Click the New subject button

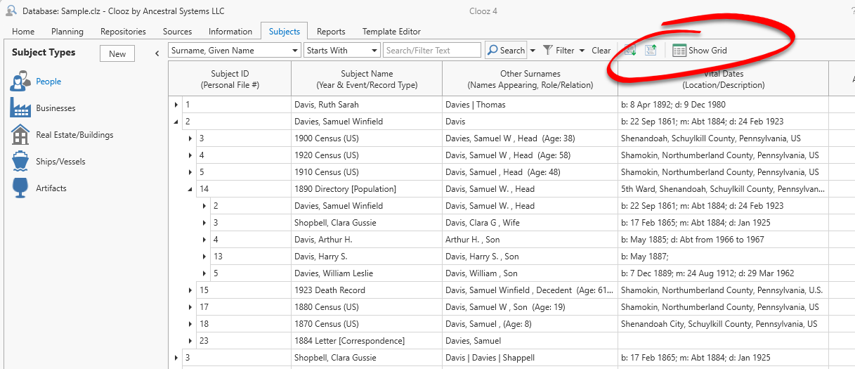117,53
